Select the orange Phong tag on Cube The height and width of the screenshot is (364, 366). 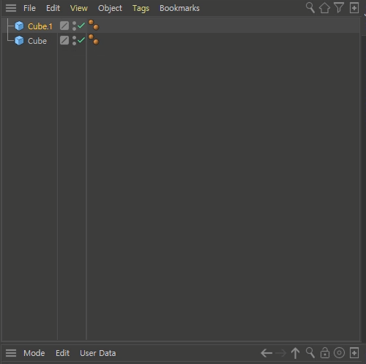pyautogui.click(x=94, y=39)
